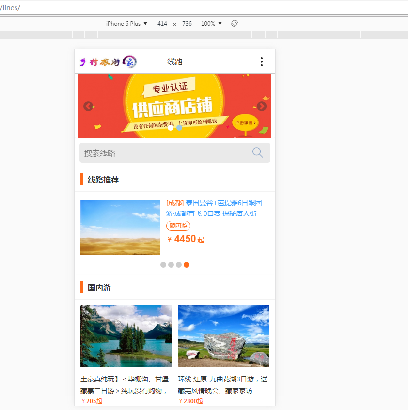The width and height of the screenshot is (408, 410).
Task: Select second recommended route pager dot
Action: click(171, 265)
